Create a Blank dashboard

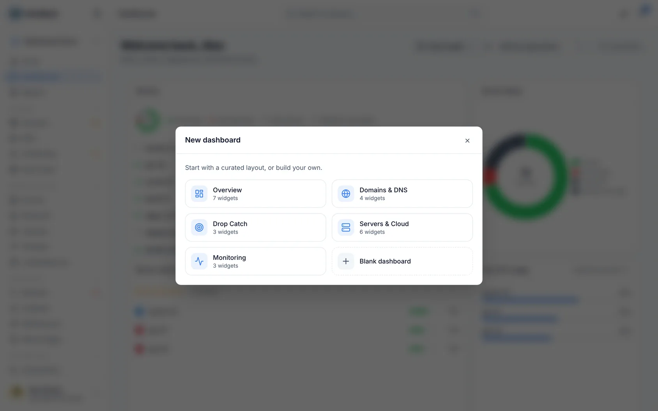[402, 261]
